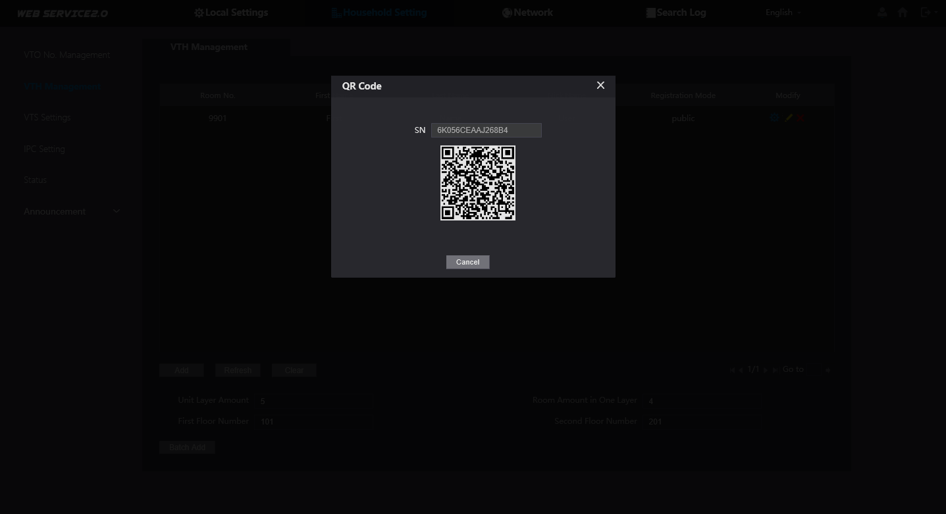The height and width of the screenshot is (514, 946).
Task: Click the public registration mode cell
Action: 683,118
